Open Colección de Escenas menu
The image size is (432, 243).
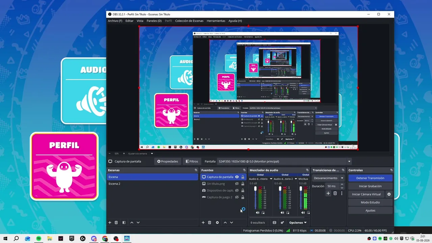[x=189, y=21]
